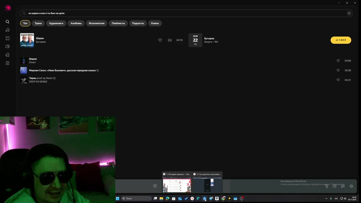Open microphone tray icon
361x203 pixels.
point(331,198)
